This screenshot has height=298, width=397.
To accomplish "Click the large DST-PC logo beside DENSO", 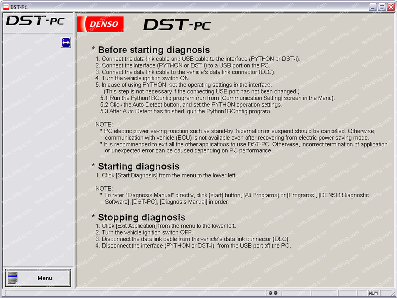I will [x=177, y=24].
